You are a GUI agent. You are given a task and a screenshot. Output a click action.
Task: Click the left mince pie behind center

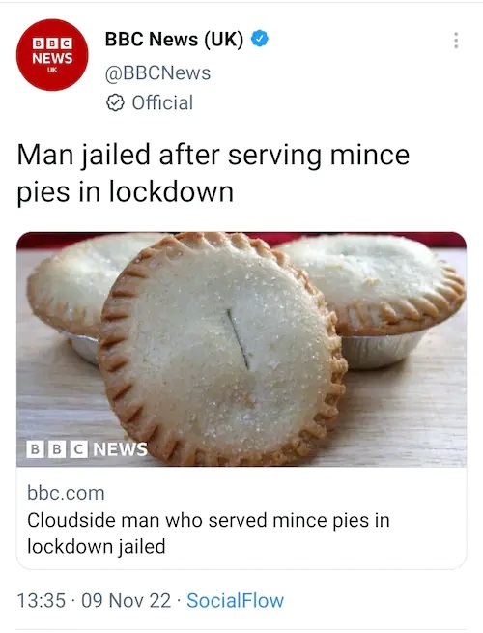click(76, 295)
